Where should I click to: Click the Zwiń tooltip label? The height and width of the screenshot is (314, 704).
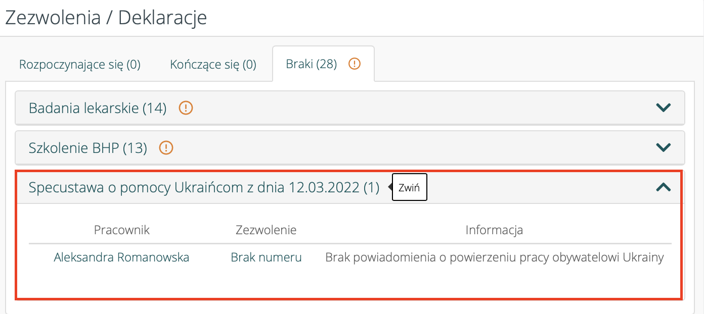409,188
